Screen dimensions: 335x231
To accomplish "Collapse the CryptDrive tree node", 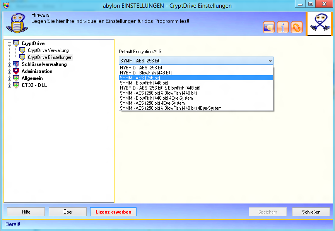I will [9, 44].
